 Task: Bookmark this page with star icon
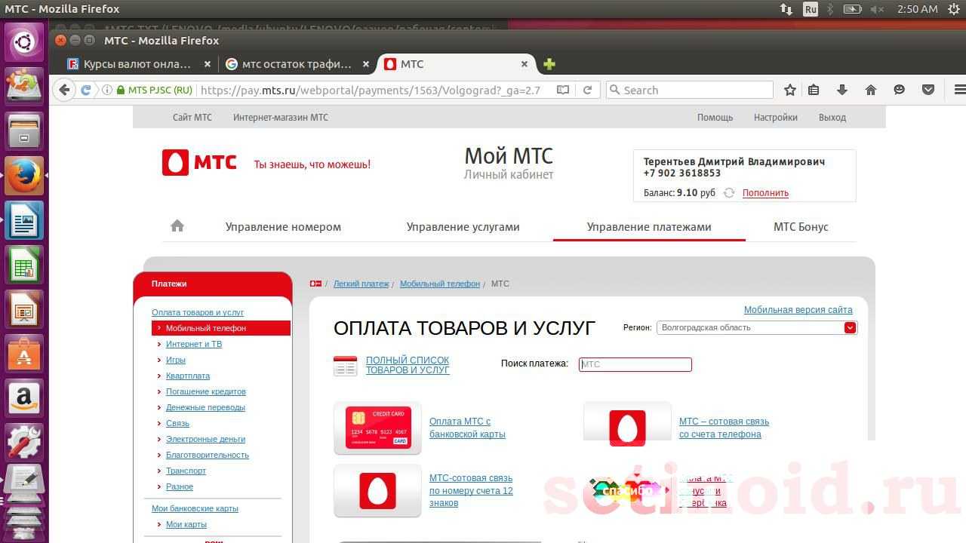pos(790,90)
